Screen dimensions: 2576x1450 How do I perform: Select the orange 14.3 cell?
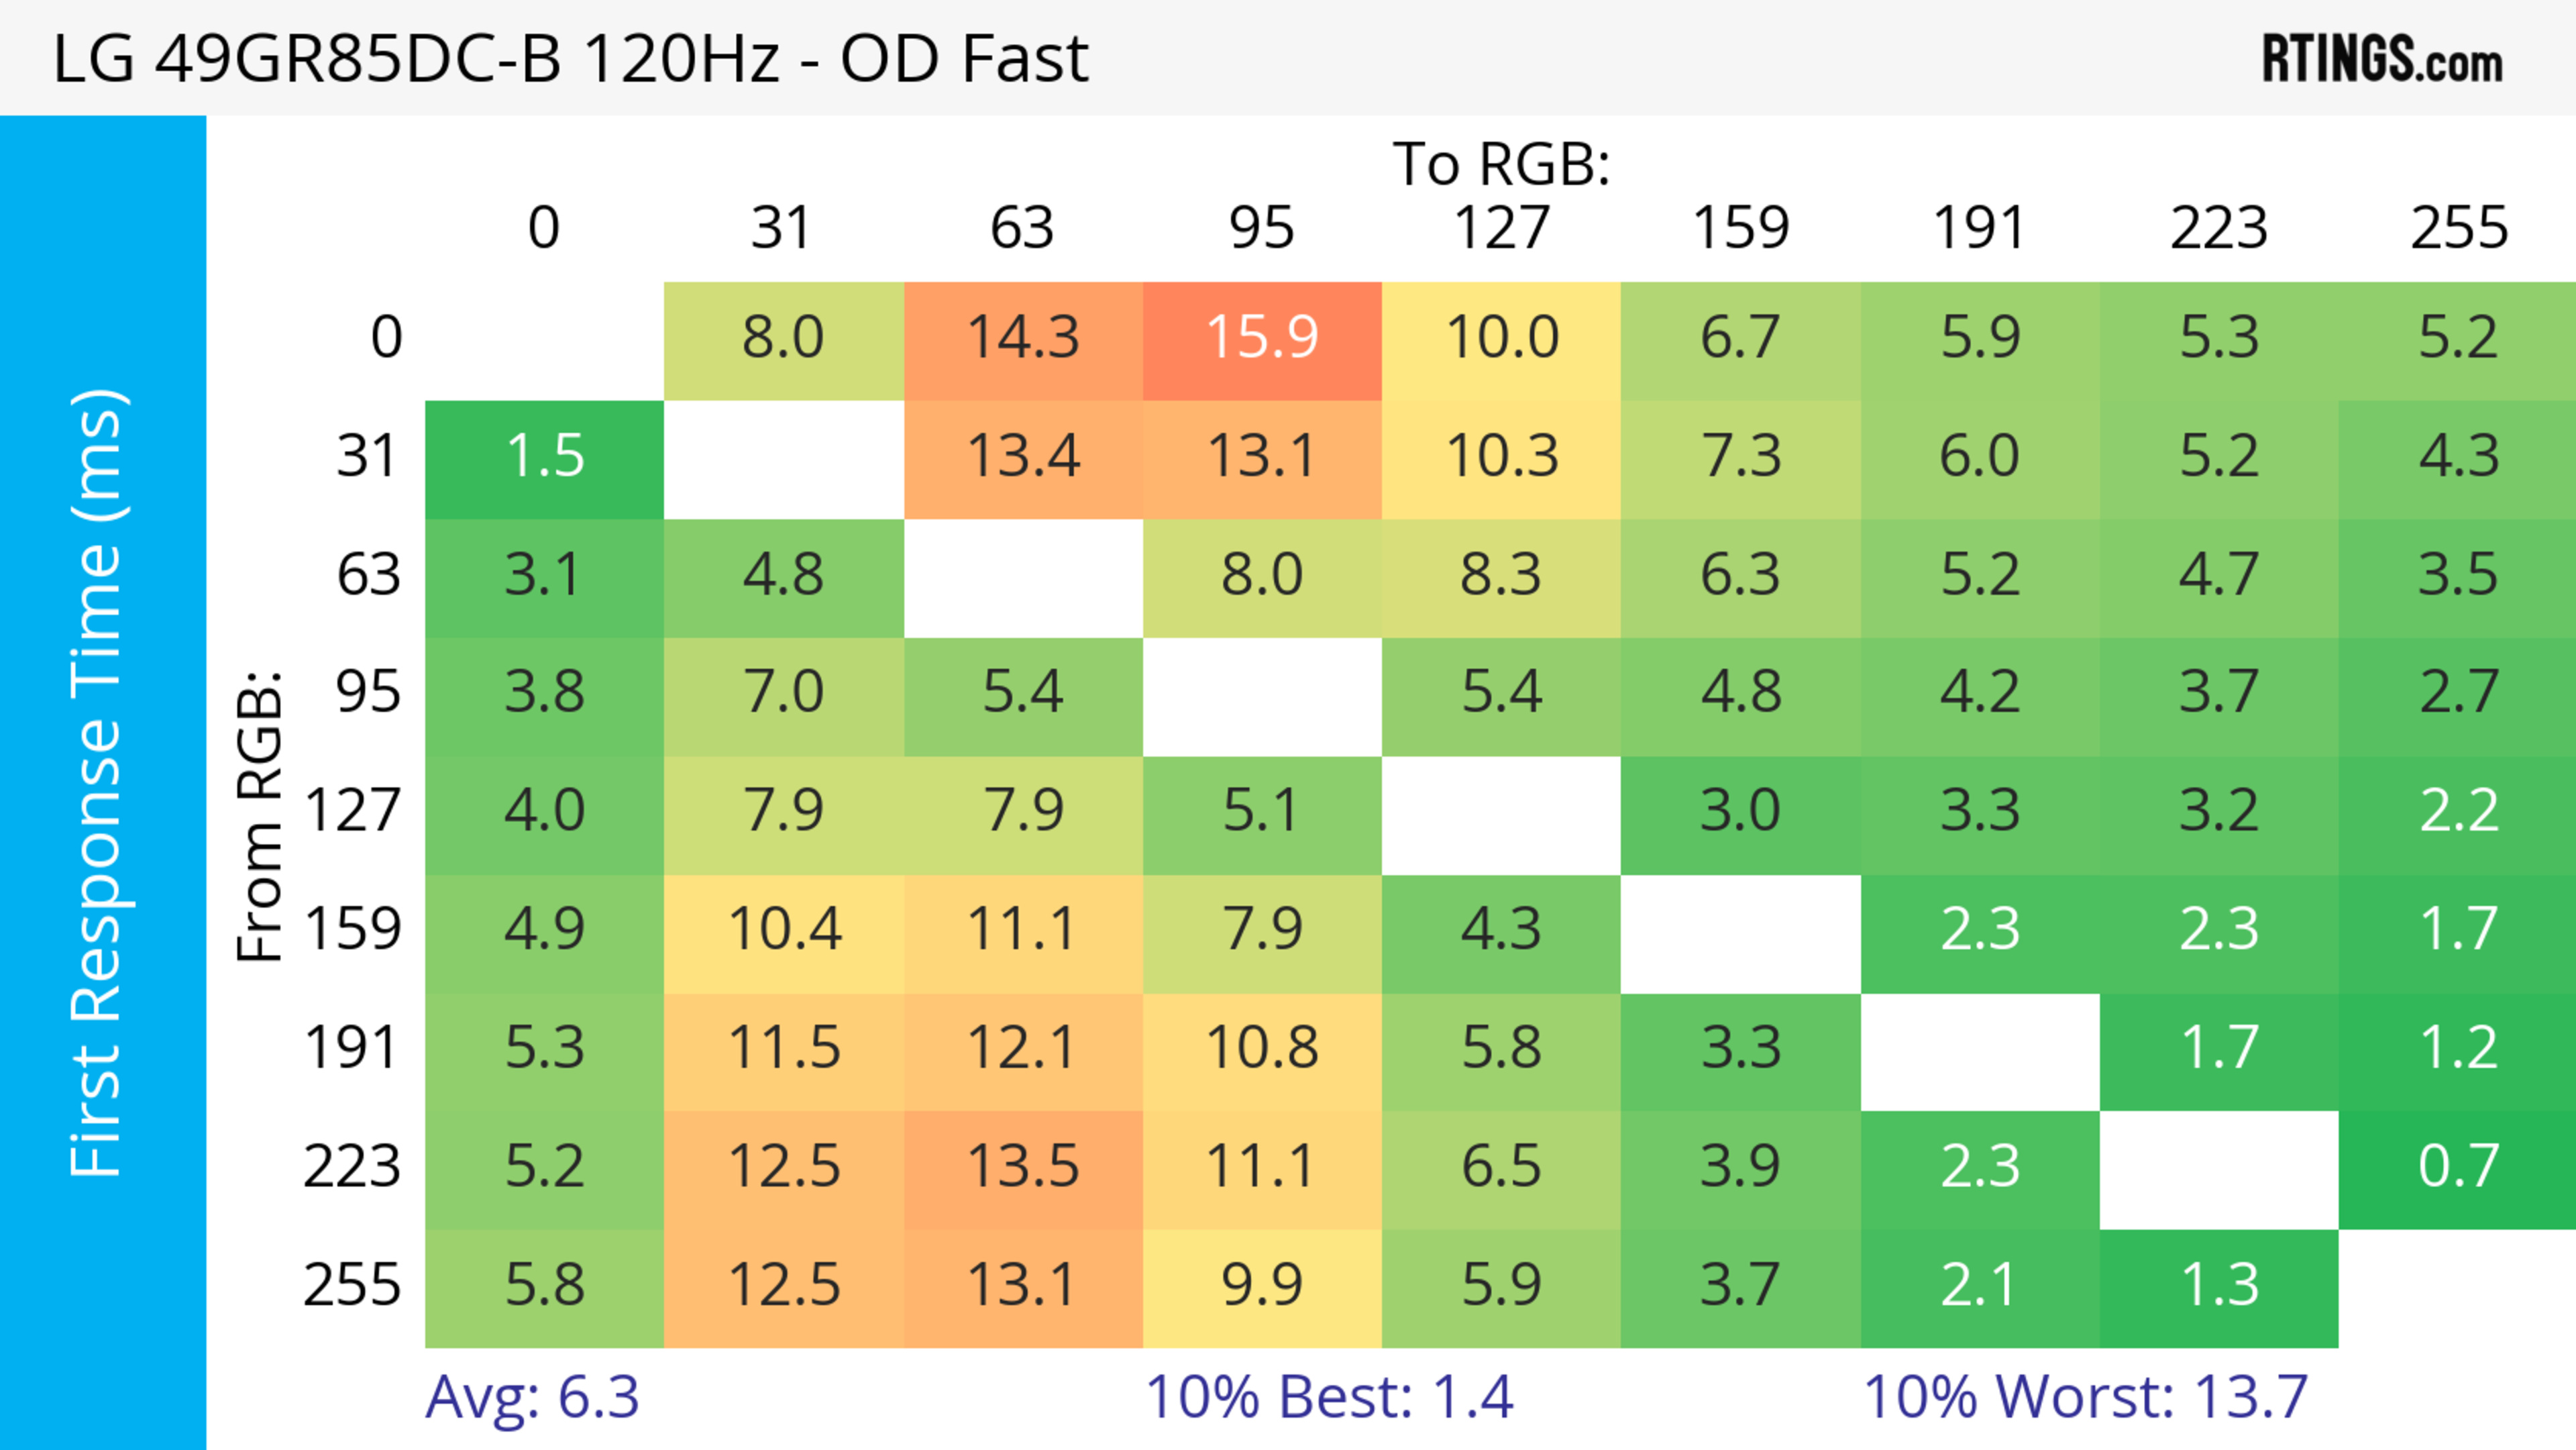[x=1023, y=339]
